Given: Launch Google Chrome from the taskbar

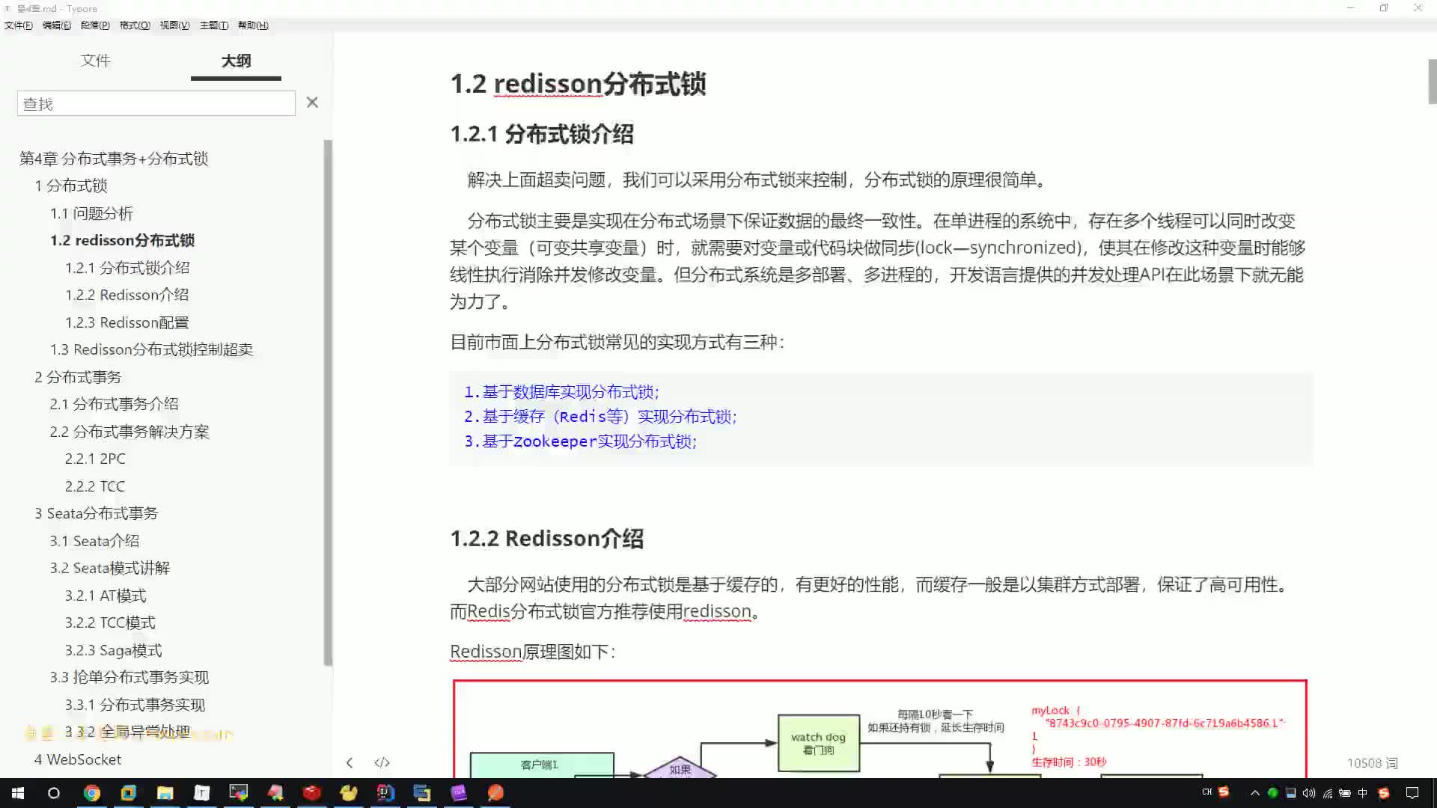Looking at the screenshot, I should coord(91,793).
